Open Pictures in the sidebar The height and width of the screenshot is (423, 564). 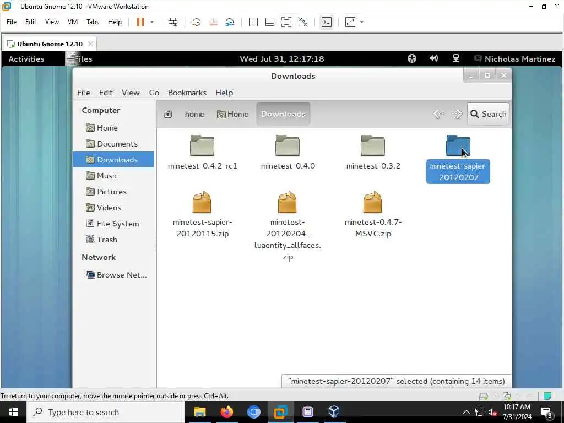click(113, 192)
